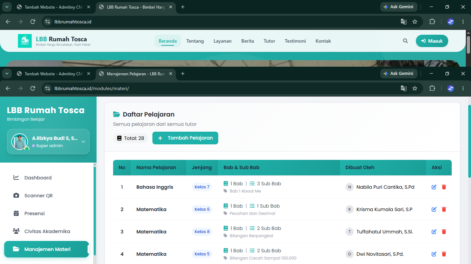The height and width of the screenshot is (264, 471).
Task: Edit the Bahasa Inggris lesson row
Action: (434, 187)
